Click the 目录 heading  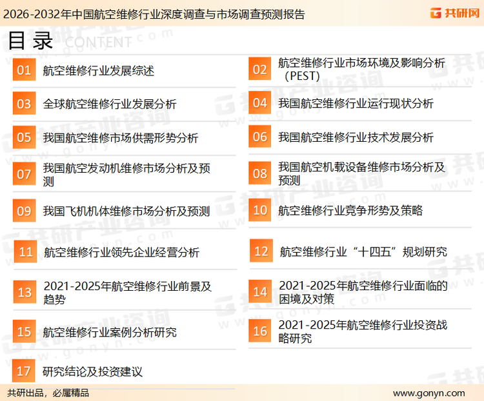(30, 41)
